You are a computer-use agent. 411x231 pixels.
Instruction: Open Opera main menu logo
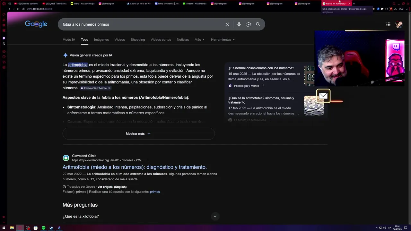4,4
